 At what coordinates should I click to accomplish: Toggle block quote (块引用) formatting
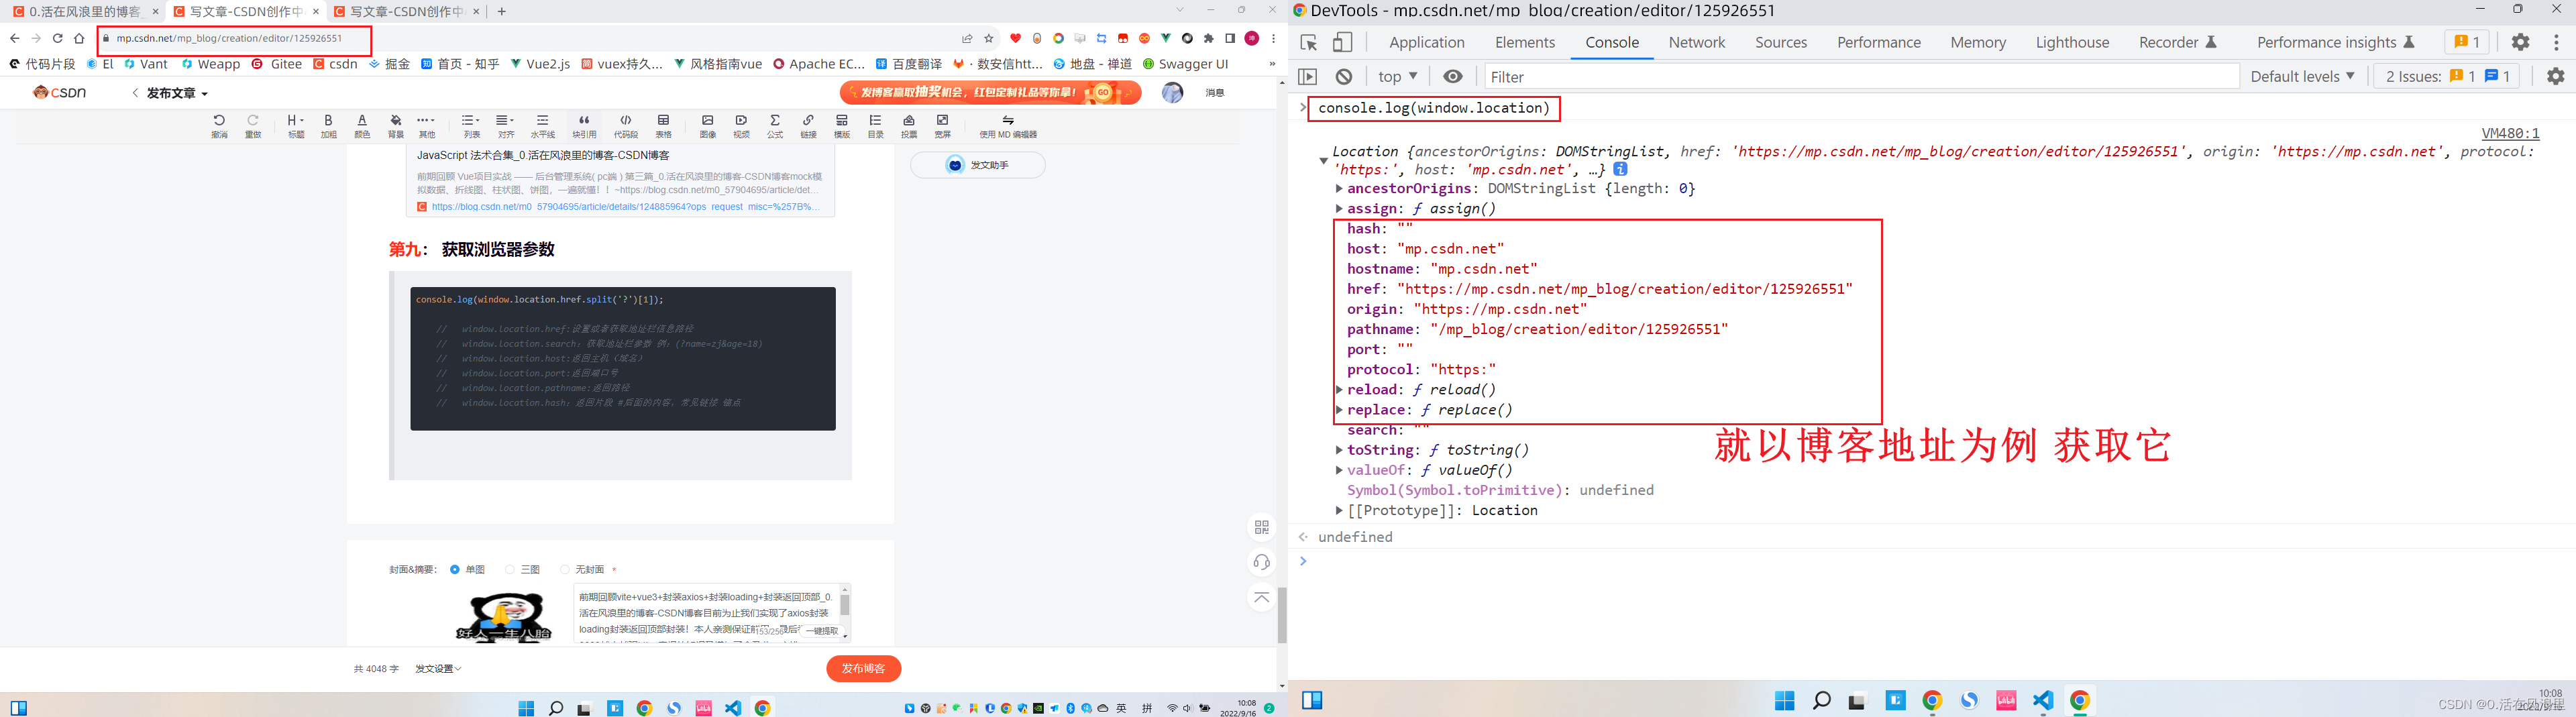tap(584, 126)
